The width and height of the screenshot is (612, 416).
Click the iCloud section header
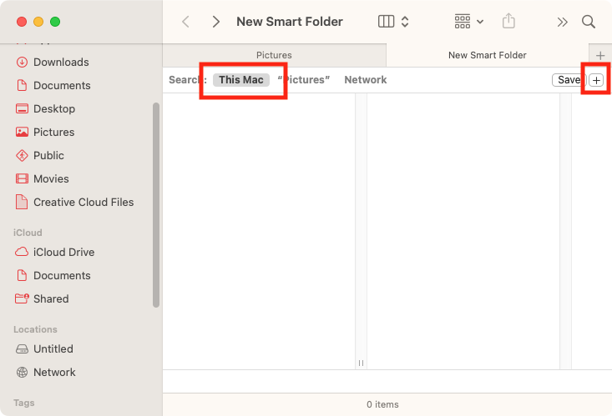[28, 233]
